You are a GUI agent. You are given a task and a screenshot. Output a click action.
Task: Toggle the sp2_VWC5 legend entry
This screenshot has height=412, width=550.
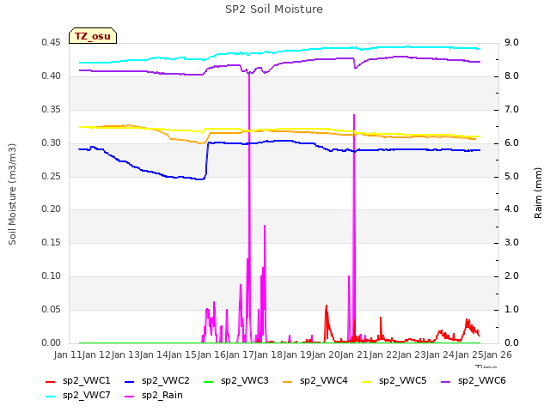pos(394,381)
